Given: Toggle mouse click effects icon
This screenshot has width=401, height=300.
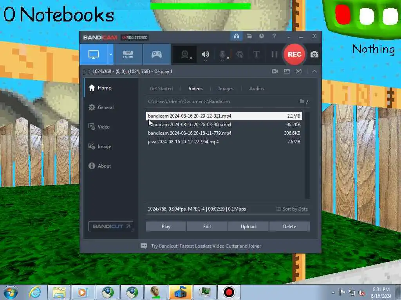Looking at the screenshot, I should pos(240,54).
